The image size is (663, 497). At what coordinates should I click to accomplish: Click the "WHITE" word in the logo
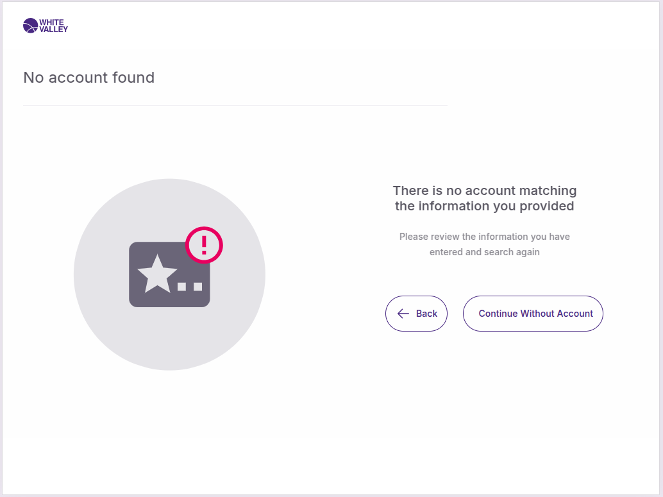(51, 22)
